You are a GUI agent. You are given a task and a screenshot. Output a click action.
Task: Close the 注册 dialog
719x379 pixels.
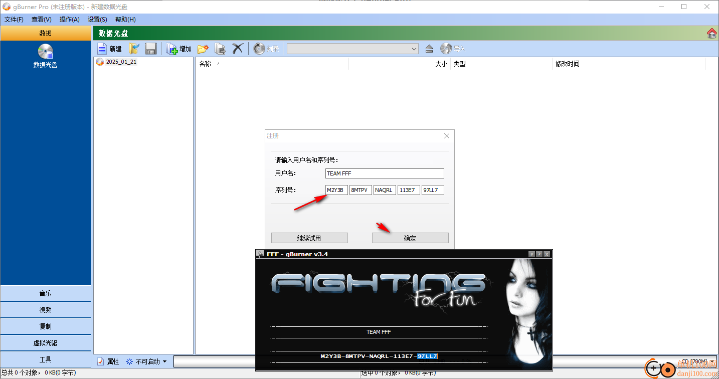447,136
